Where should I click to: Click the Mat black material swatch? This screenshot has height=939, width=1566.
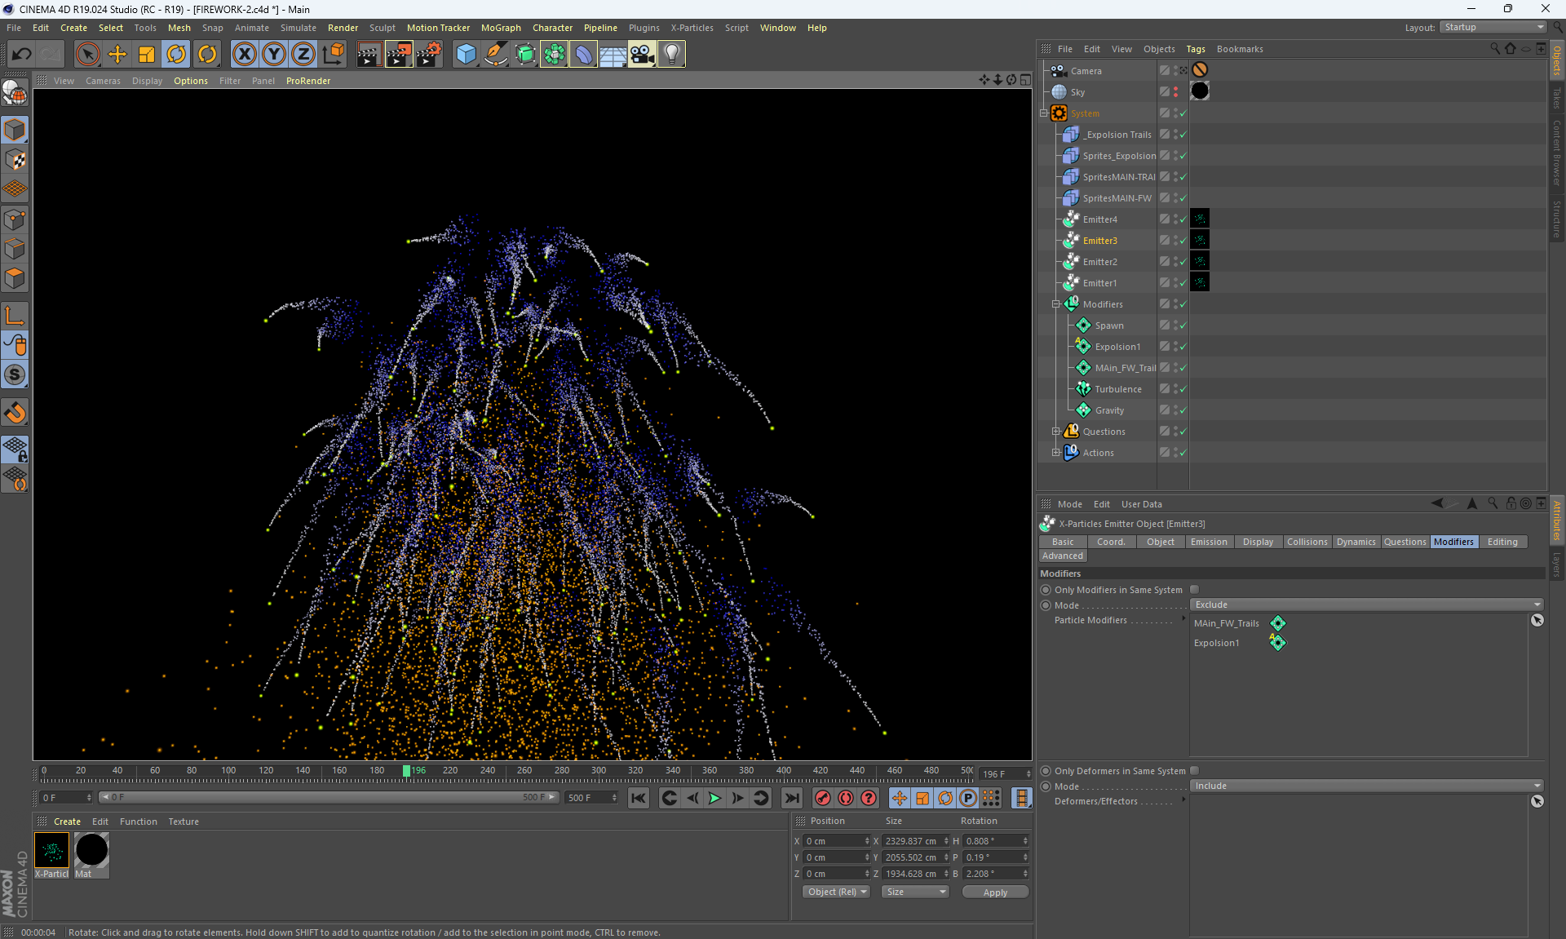click(91, 850)
